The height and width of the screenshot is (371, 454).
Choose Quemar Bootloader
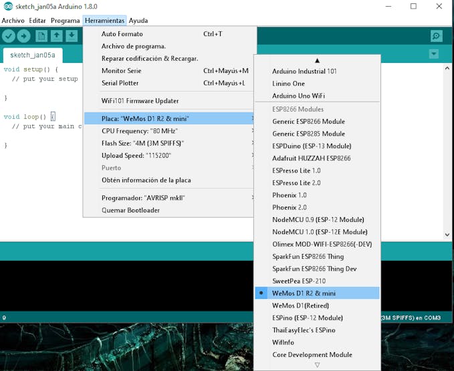click(x=169, y=211)
